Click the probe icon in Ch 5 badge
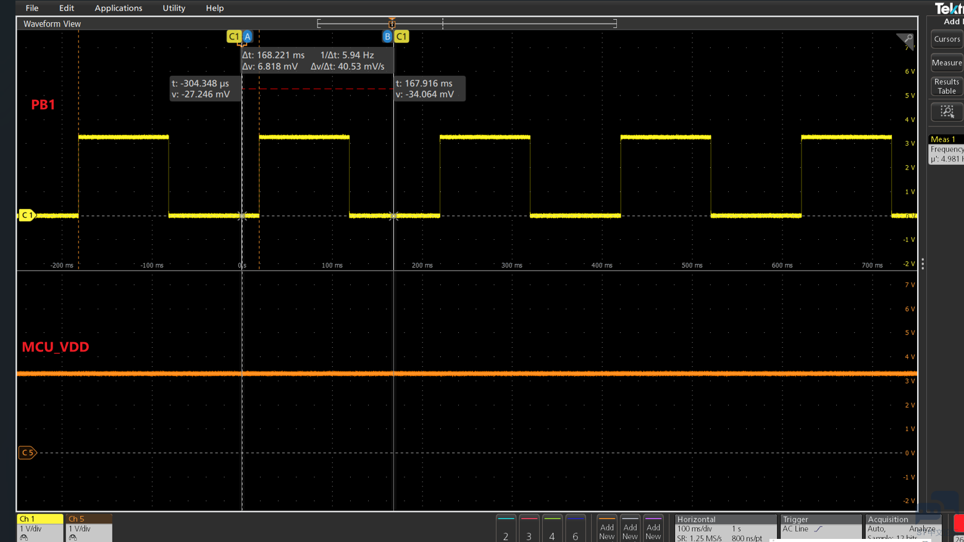Screen dimensions: 964x542 click(73, 538)
